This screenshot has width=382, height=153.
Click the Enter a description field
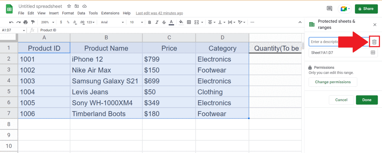pos(338,42)
